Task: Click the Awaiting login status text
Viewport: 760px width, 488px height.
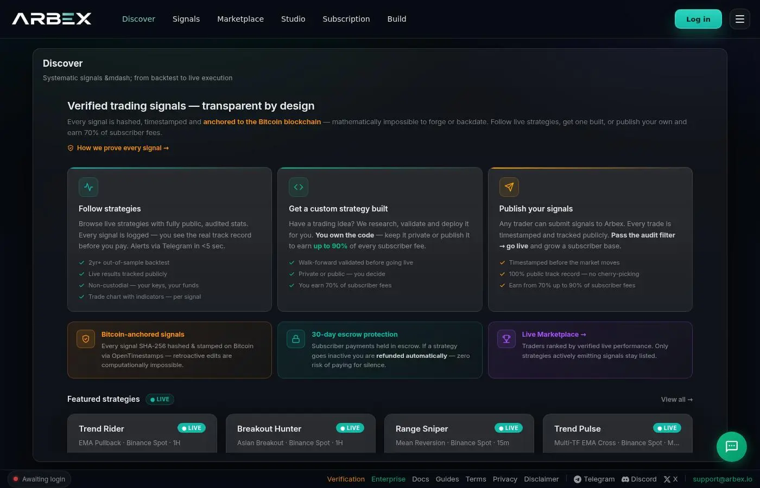Action: pos(43,479)
